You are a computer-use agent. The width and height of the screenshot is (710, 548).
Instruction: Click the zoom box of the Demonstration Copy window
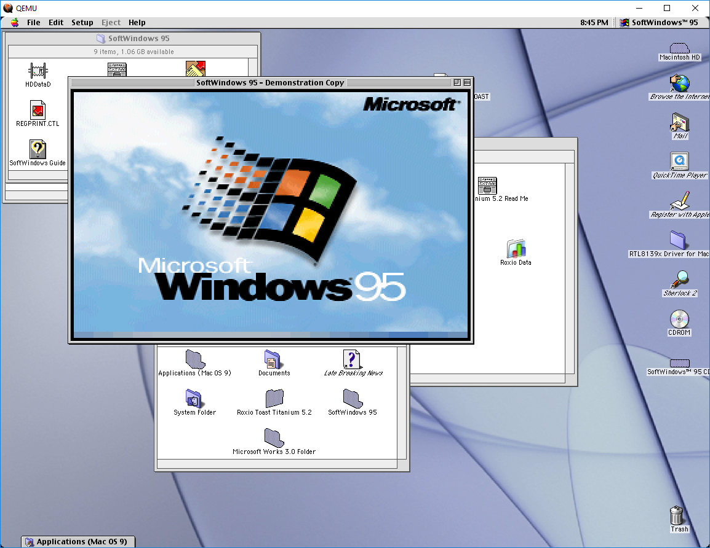pos(457,82)
